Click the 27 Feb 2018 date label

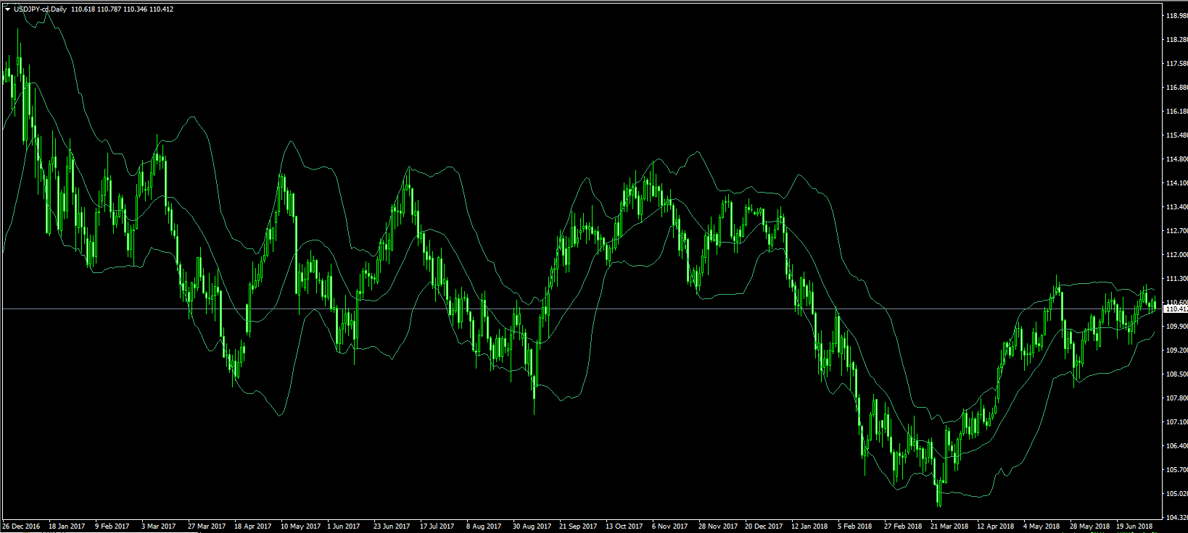903,526
